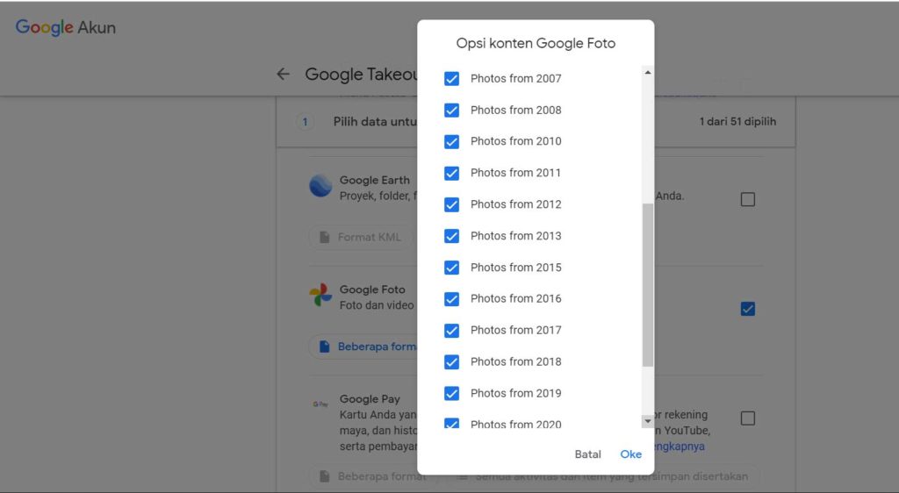Click the dialog scrollbar down arrow
Image resolution: width=899 pixels, height=493 pixels.
click(647, 421)
